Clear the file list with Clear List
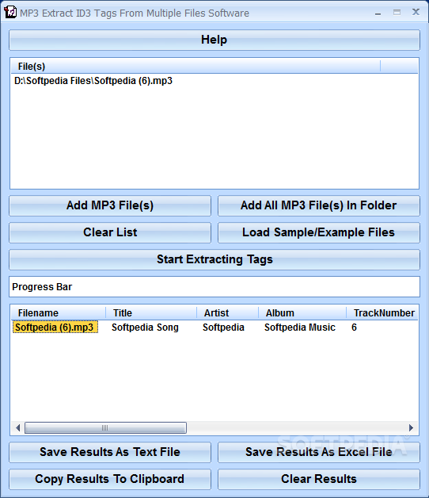The image size is (429, 498). (110, 232)
